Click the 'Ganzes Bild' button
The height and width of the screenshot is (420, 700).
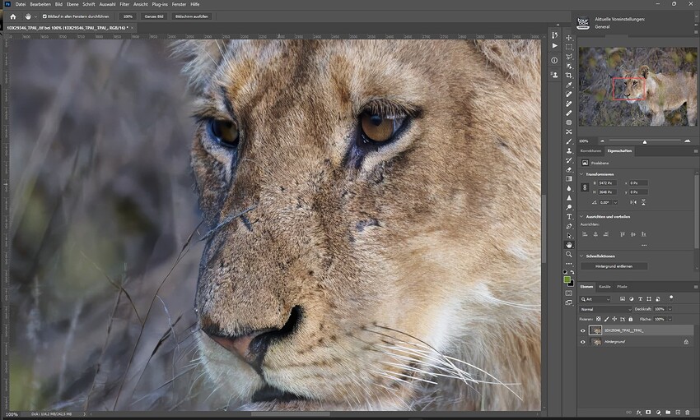154,16
